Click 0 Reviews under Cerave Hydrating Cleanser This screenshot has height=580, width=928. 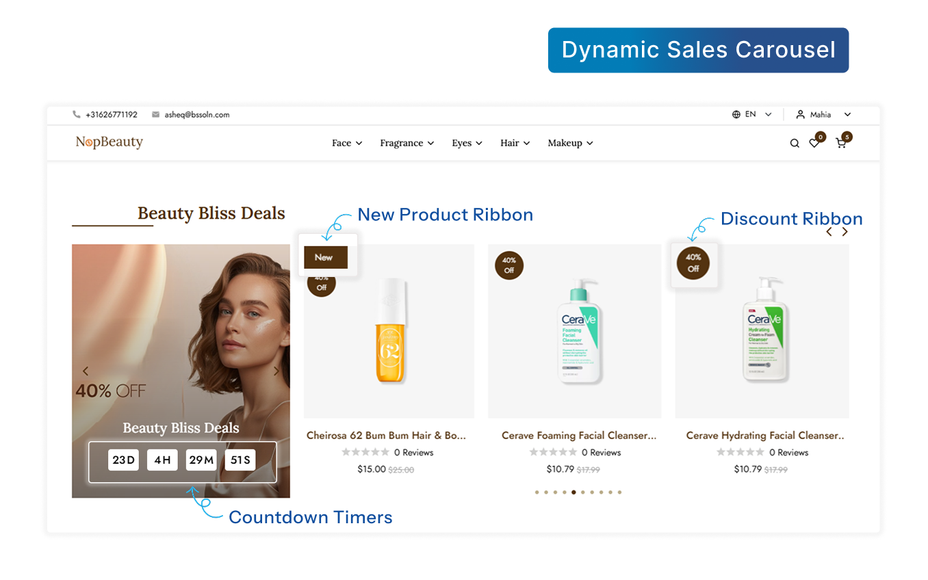pos(789,452)
